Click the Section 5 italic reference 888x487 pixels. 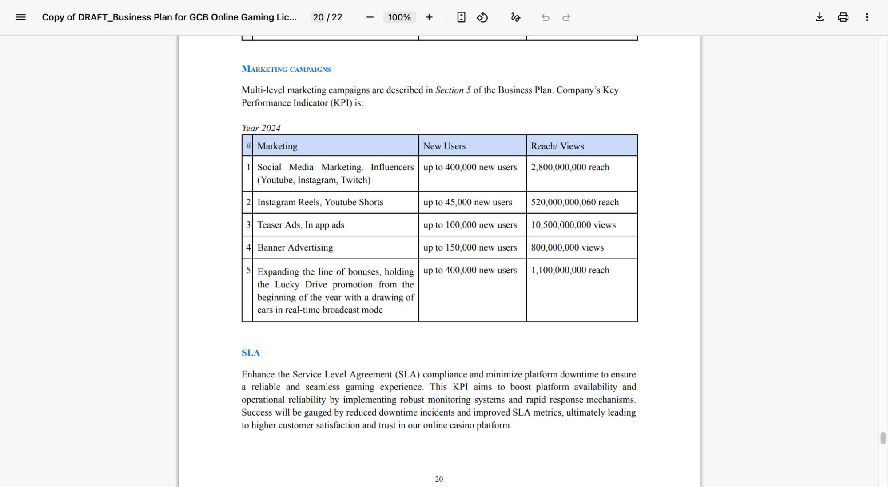[x=453, y=90]
